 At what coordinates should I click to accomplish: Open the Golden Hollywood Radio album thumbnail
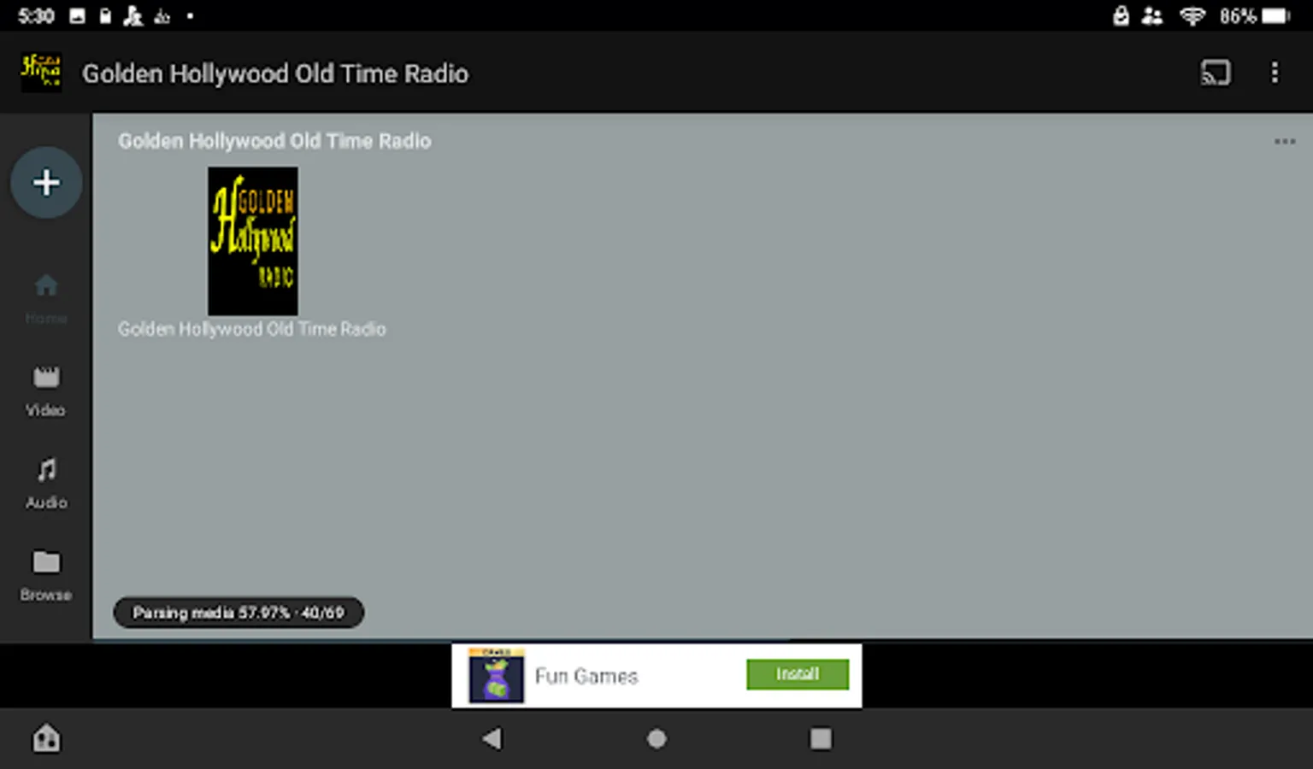coord(253,241)
